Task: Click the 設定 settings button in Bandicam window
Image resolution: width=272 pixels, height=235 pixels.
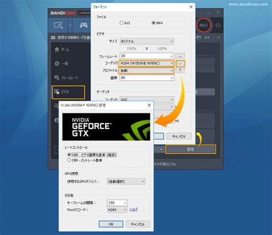Action: point(191,150)
